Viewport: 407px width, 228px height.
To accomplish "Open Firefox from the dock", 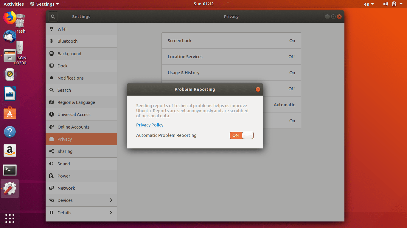I will click(10, 17).
